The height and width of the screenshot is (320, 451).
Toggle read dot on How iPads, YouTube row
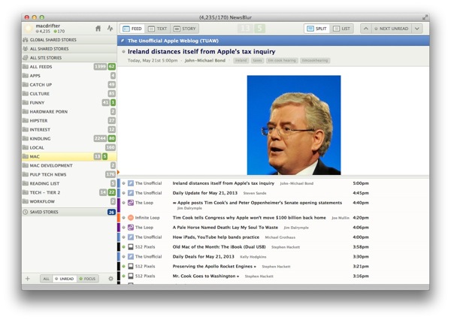[124, 237]
